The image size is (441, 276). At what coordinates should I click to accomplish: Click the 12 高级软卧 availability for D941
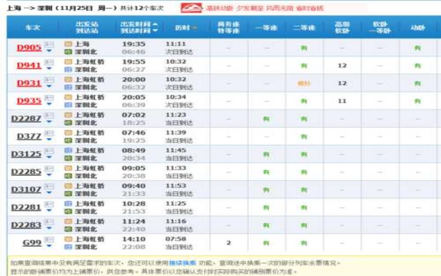pyautogui.click(x=343, y=66)
